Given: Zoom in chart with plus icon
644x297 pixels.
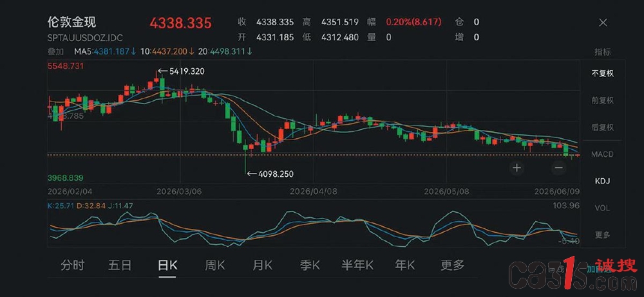Looking at the screenshot, I should [516, 167].
